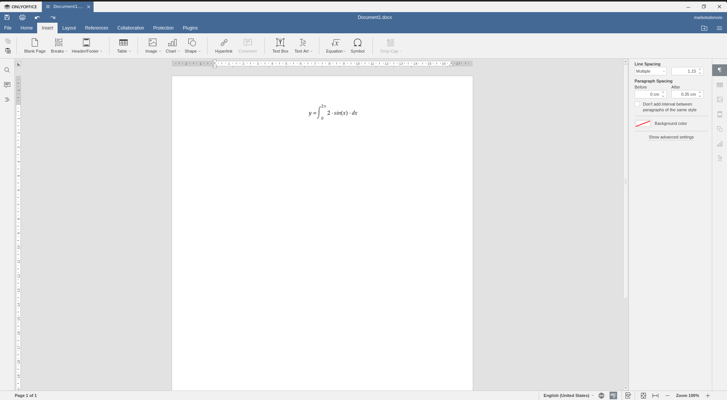Click the undo arrow icon
The width and height of the screenshot is (727, 400).
click(x=38, y=17)
